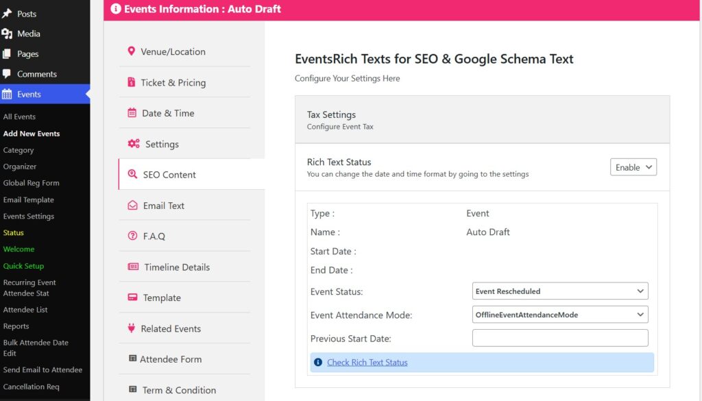
Task: Open the Check Rich Text Status link
Action: [x=367, y=363]
